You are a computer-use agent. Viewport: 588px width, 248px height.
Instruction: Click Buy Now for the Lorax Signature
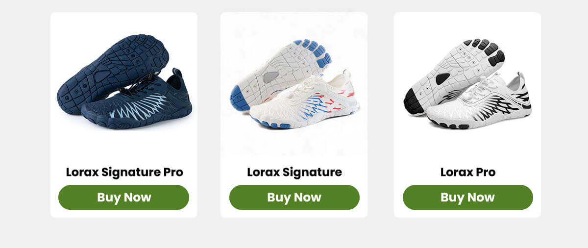point(294,198)
